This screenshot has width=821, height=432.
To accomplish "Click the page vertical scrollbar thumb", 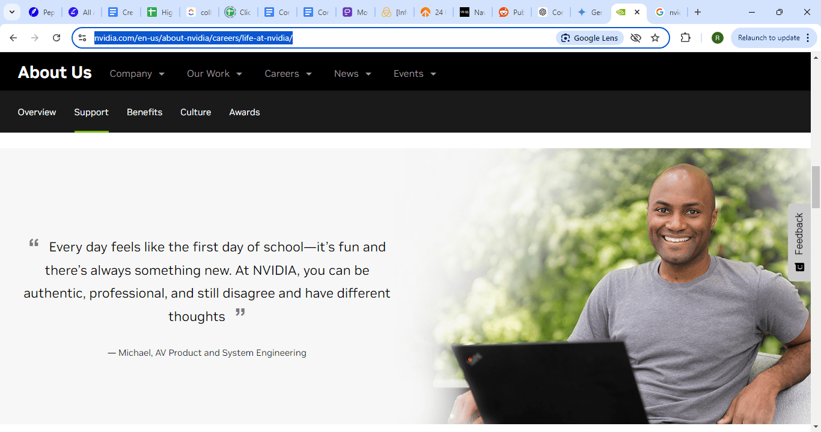I will pos(816,187).
